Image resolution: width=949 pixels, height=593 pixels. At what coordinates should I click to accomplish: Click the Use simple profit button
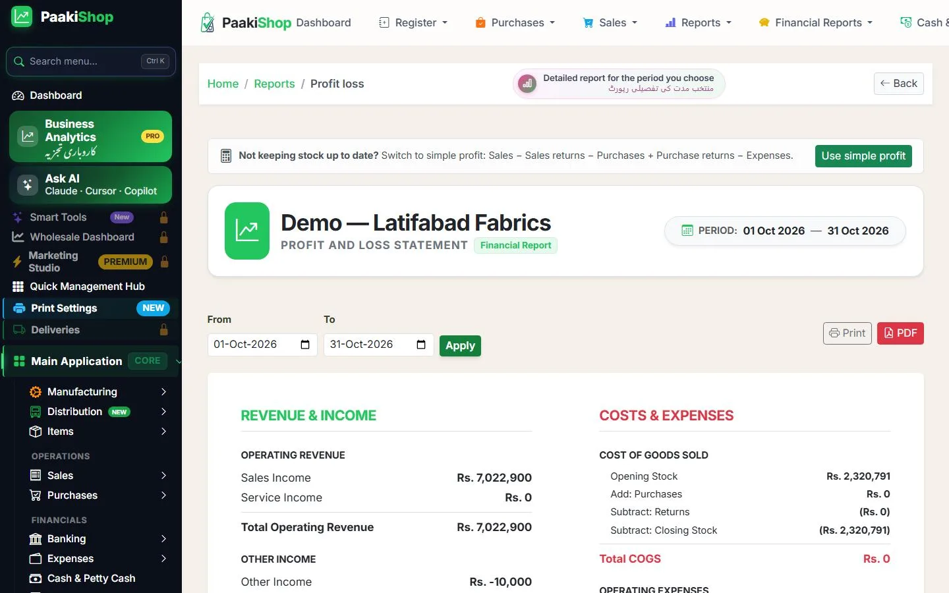(863, 156)
